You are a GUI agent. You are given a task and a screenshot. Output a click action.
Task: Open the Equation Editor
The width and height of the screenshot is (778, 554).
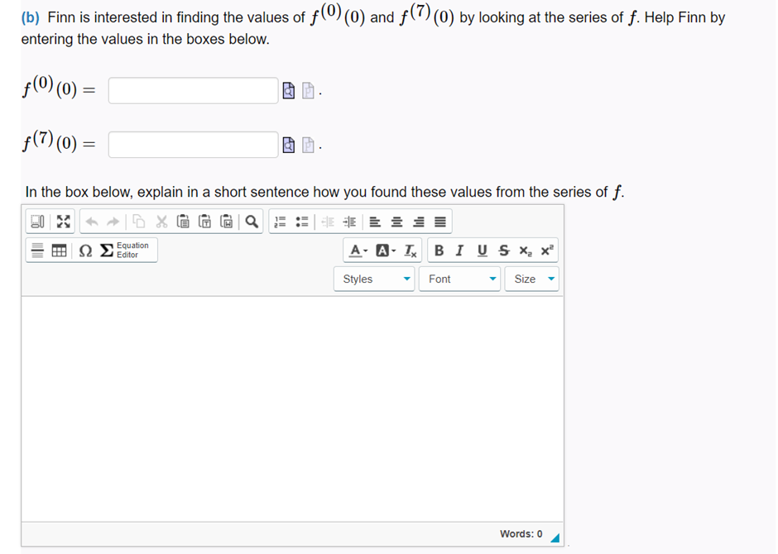(x=124, y=250)
